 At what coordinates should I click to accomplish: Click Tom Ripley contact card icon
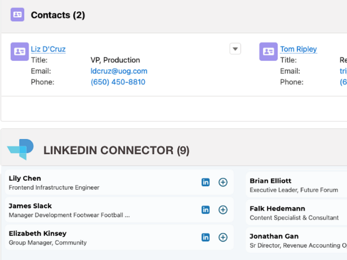coord(268,52)
